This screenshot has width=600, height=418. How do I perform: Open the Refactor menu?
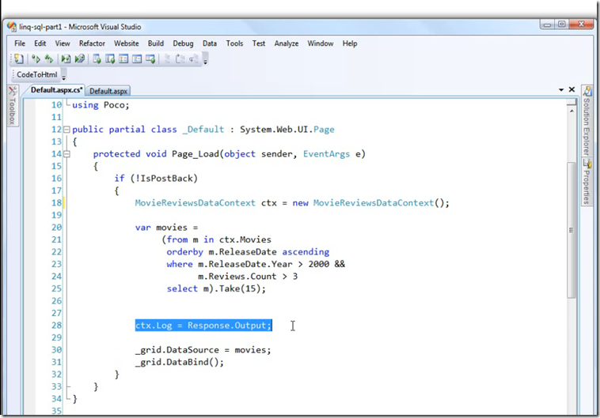tap(92, 43)
